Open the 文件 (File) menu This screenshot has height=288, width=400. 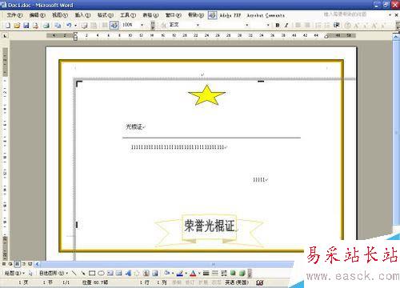pyautogui.click(x=14, y=15)
